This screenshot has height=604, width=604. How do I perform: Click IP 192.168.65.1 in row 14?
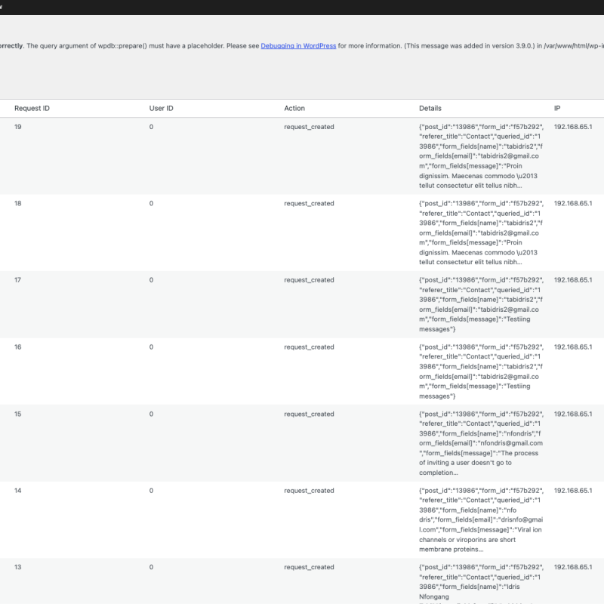(x=573, y=491)
